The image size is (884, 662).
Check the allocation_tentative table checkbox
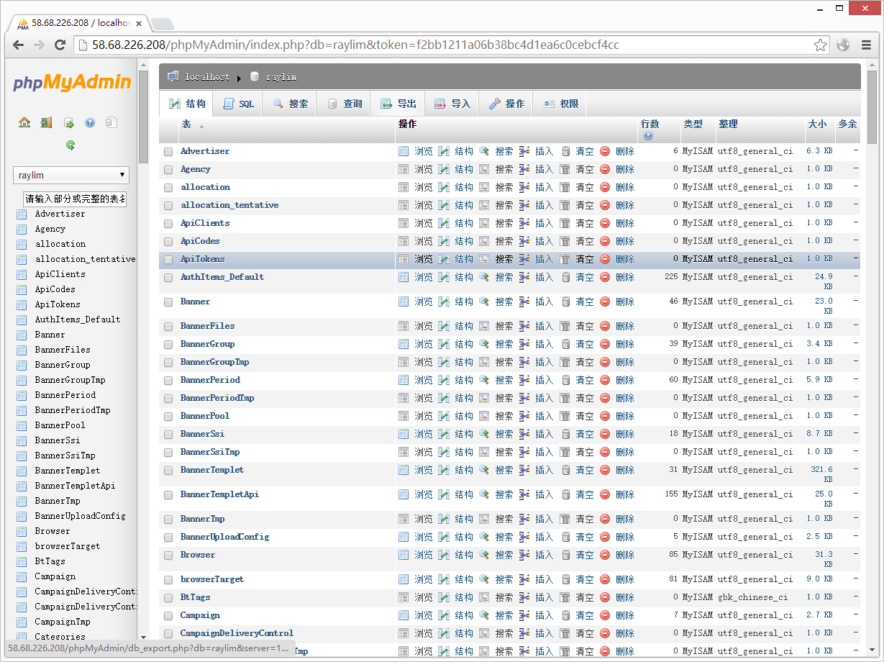tap(168, 206)
